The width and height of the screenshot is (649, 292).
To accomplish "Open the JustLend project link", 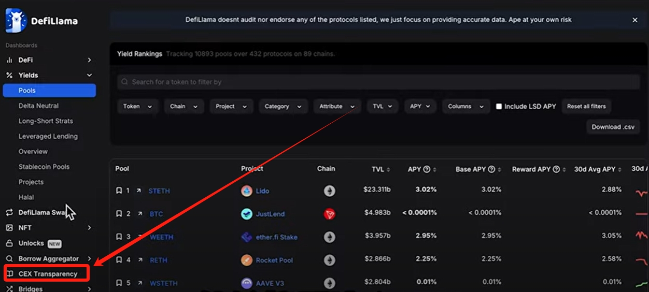I will (270, 214).
